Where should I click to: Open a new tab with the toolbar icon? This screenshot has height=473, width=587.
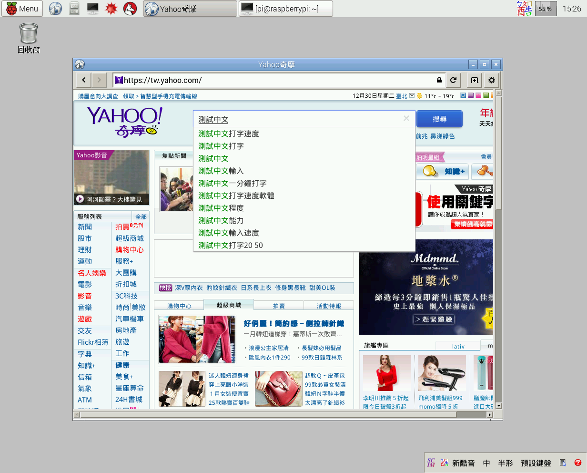coord(473,80)
